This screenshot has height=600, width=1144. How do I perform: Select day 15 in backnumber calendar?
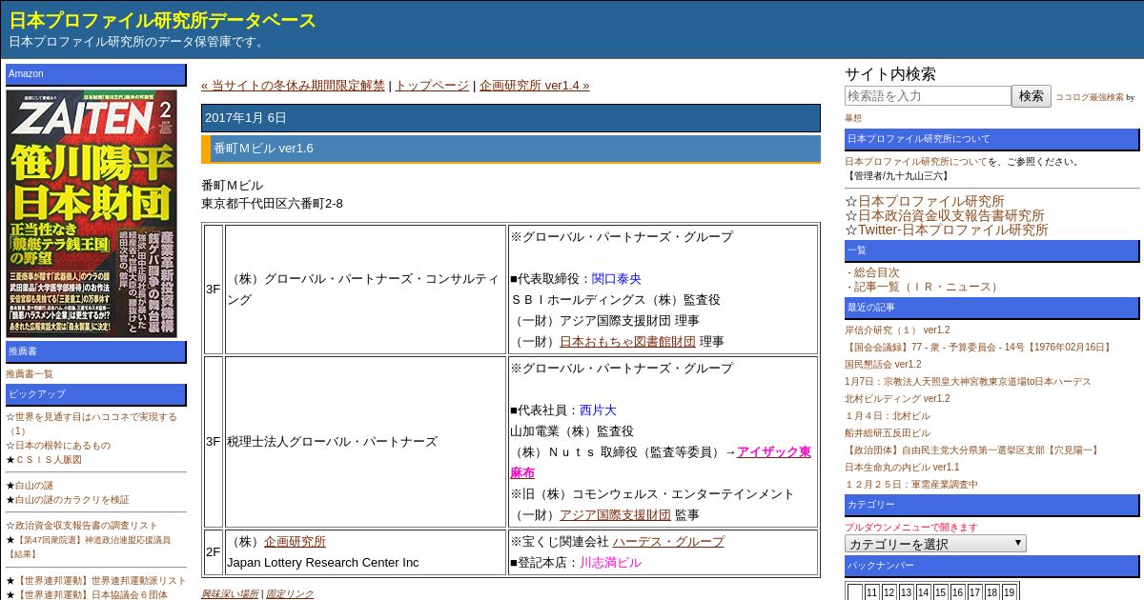coord(941,592)
